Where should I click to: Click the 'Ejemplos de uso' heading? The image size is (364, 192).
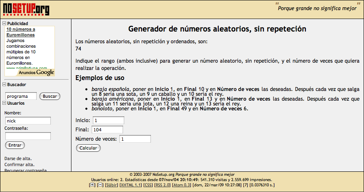100,78
